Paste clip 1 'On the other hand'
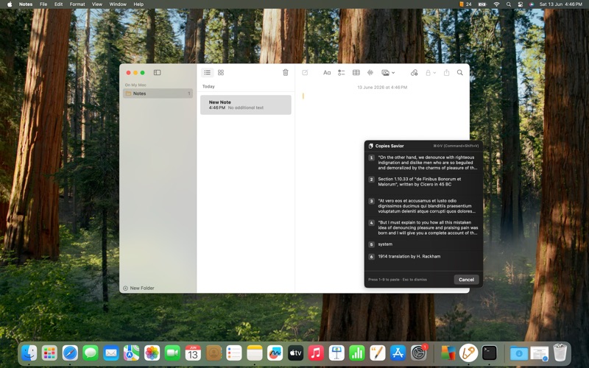The width and height of the screenshot is (589, 368). (x=423, y=163)
